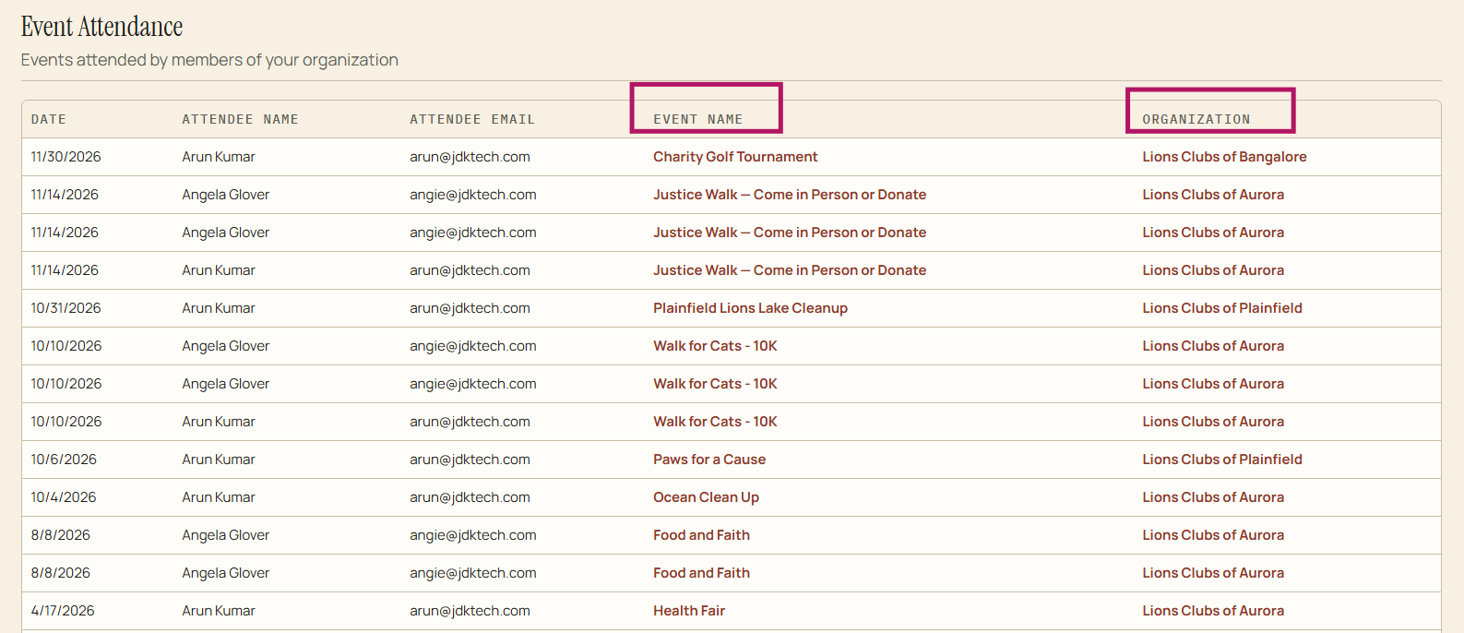Open the Lions Clubs of Bangalore organization link

[1224, 157]
